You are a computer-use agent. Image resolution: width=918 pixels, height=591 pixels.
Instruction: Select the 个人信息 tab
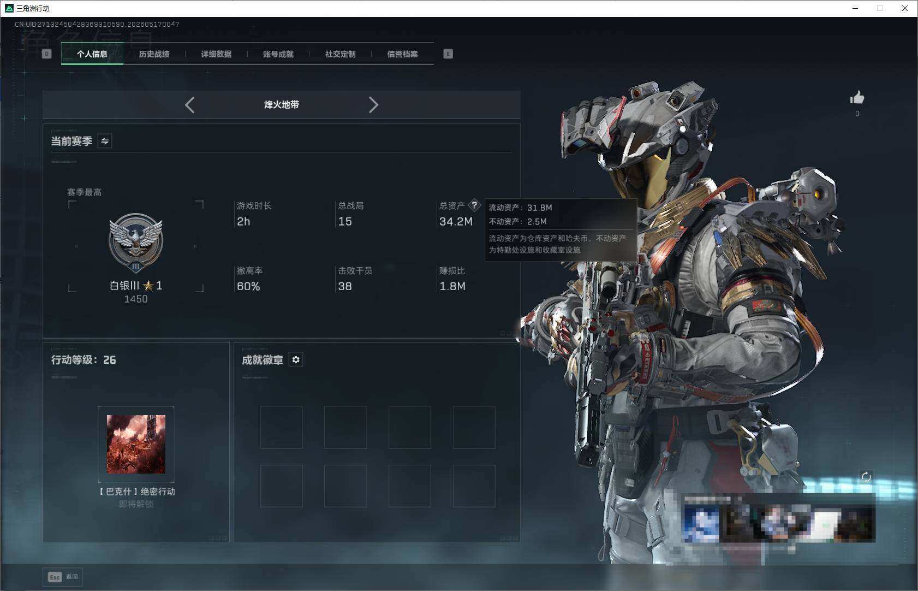coord(92,54)
